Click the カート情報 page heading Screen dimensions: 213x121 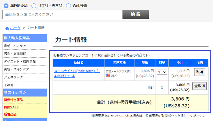coord(71,40)
